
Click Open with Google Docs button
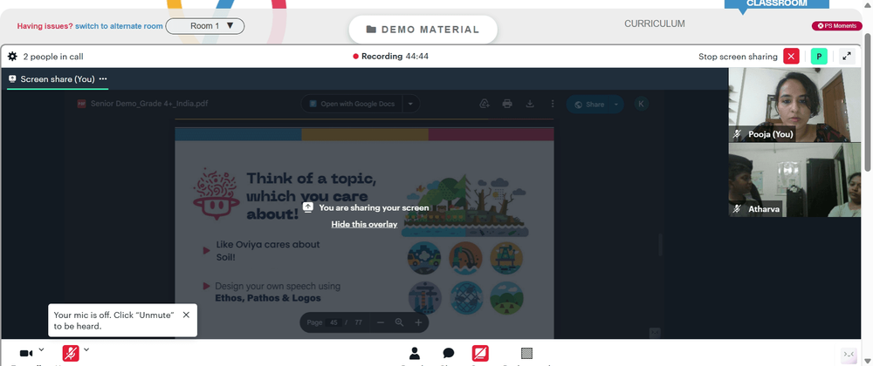pyautogui.click(x=353, y=104)
